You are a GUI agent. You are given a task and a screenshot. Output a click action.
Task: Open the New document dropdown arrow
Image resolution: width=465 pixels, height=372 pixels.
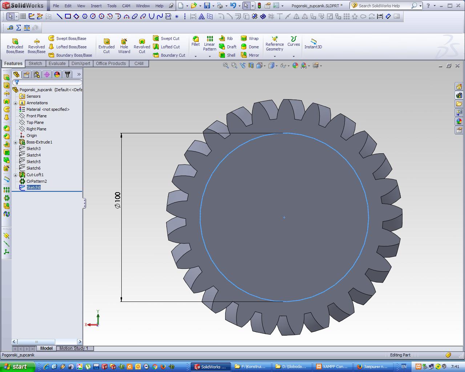tap(187, 6)
